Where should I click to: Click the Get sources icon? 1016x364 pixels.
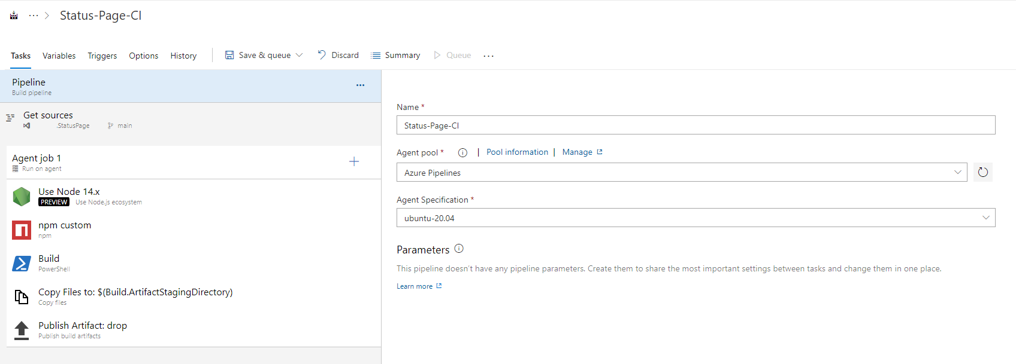click(x=10, y=118)
